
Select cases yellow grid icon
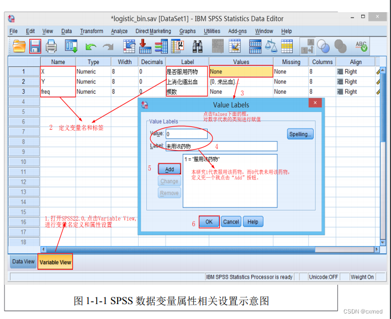(x=287, y=46)
